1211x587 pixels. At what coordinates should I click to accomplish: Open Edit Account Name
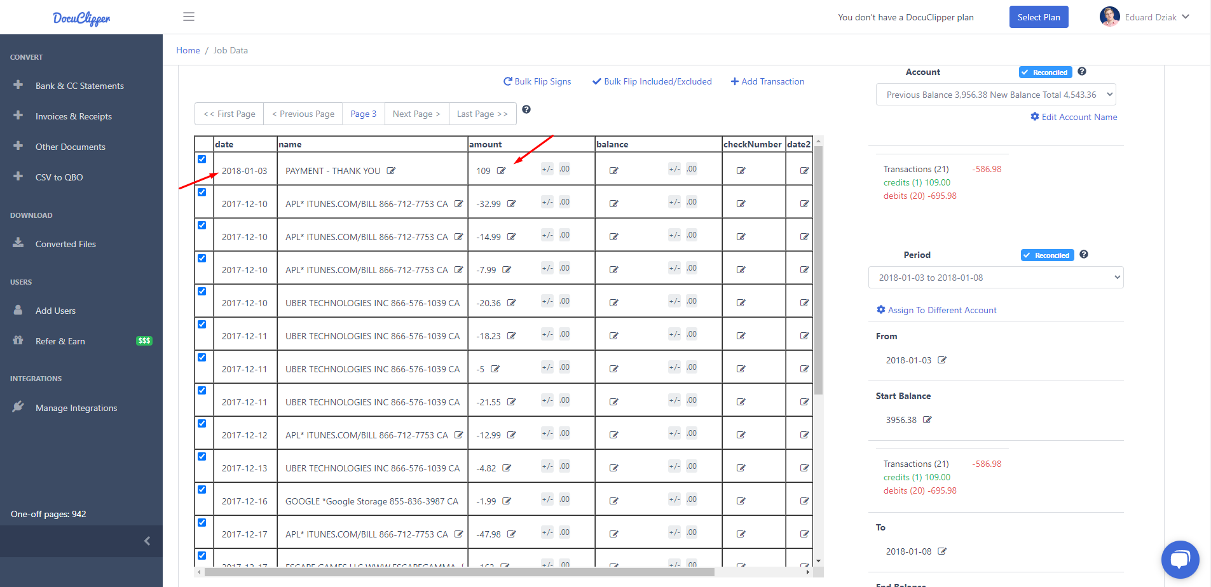(1074, 117)
